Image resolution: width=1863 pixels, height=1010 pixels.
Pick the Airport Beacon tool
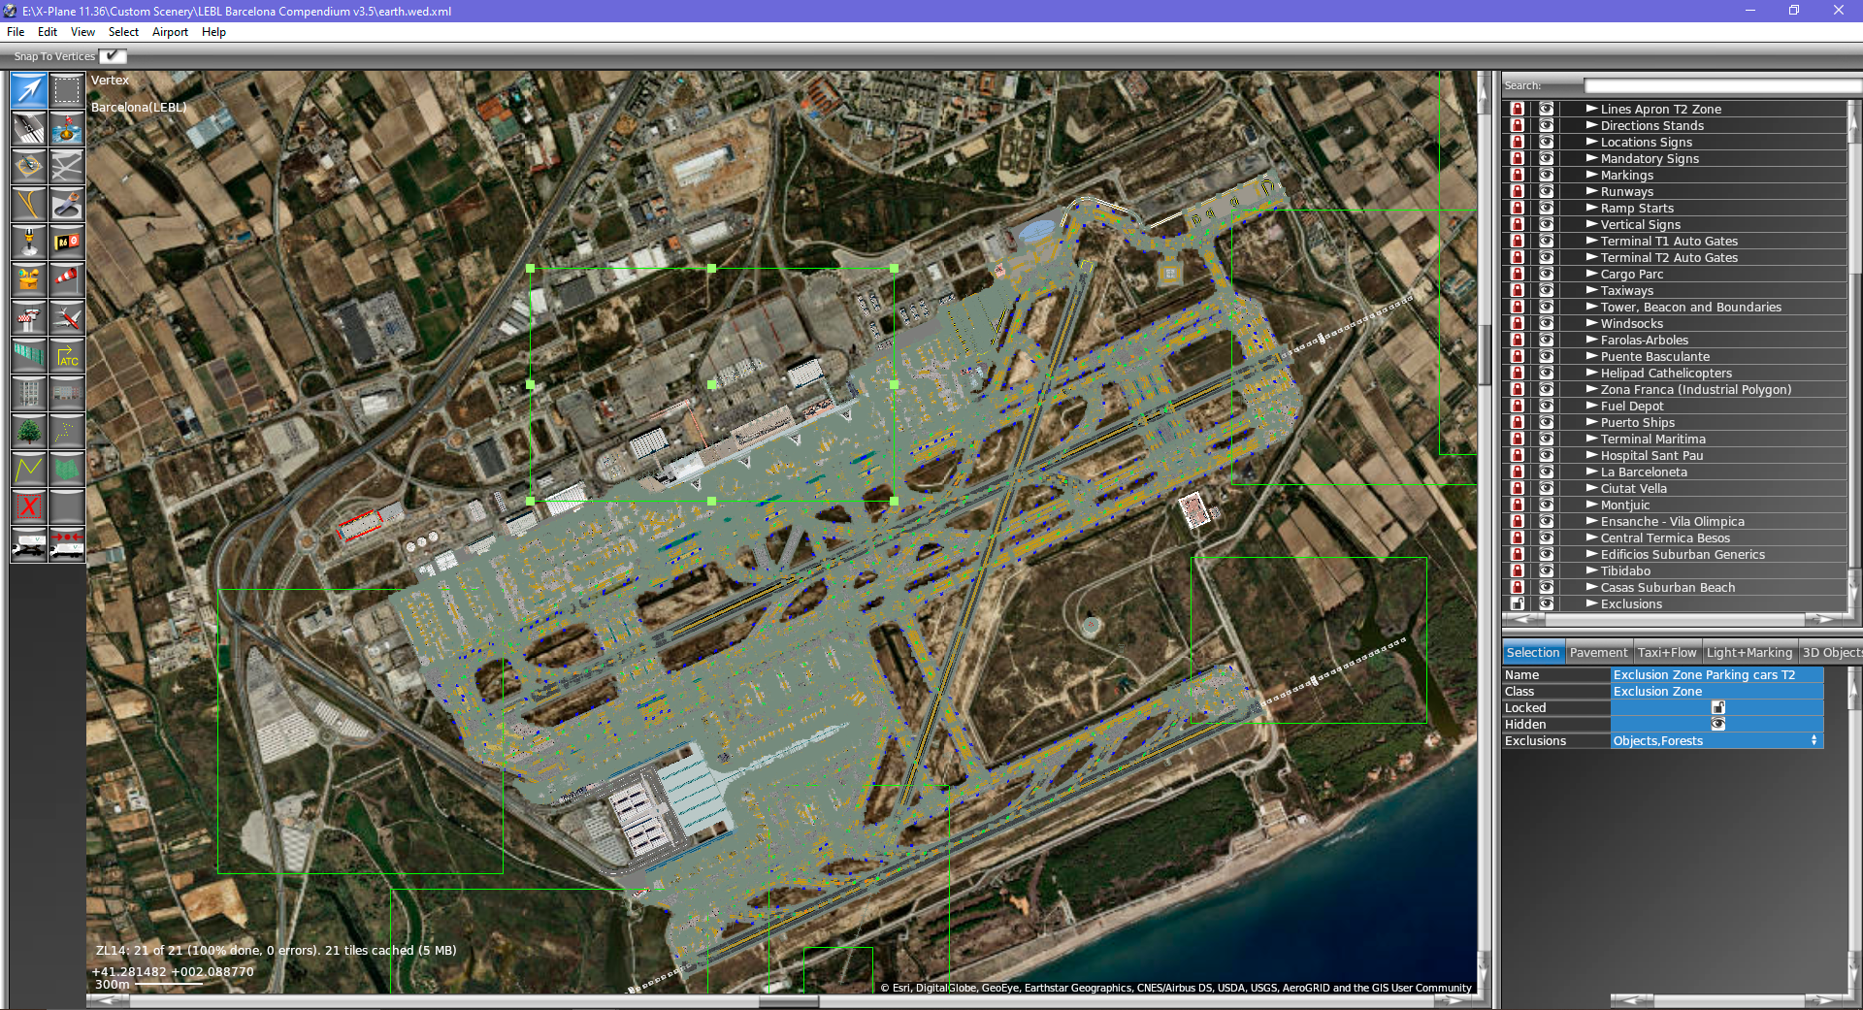pyautogui.click(x=29, y=280)
